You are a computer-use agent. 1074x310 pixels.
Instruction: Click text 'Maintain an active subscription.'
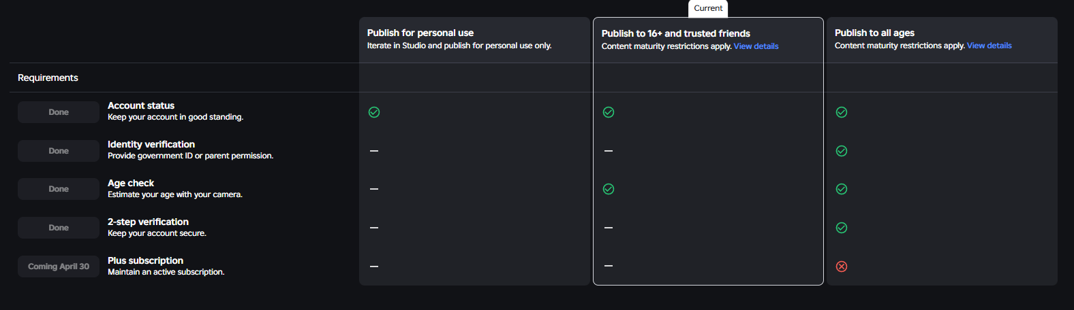pyautogui.click(x=166, y=272)
